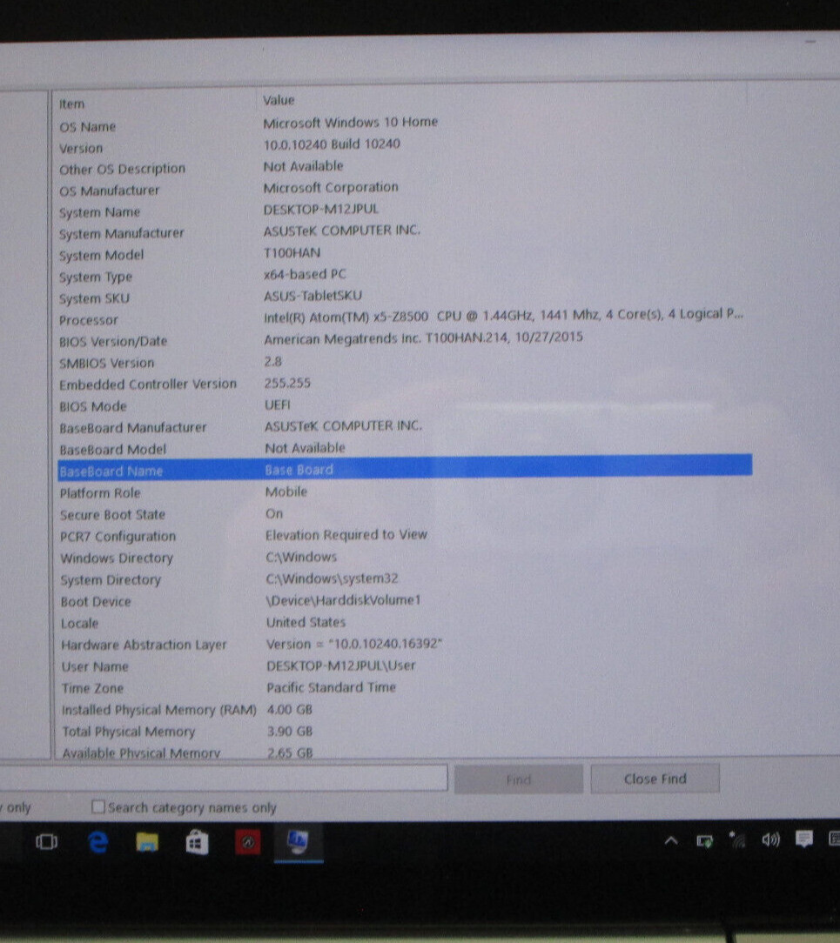Select the Boot Device row
The image size is (840, 943).
403,601
